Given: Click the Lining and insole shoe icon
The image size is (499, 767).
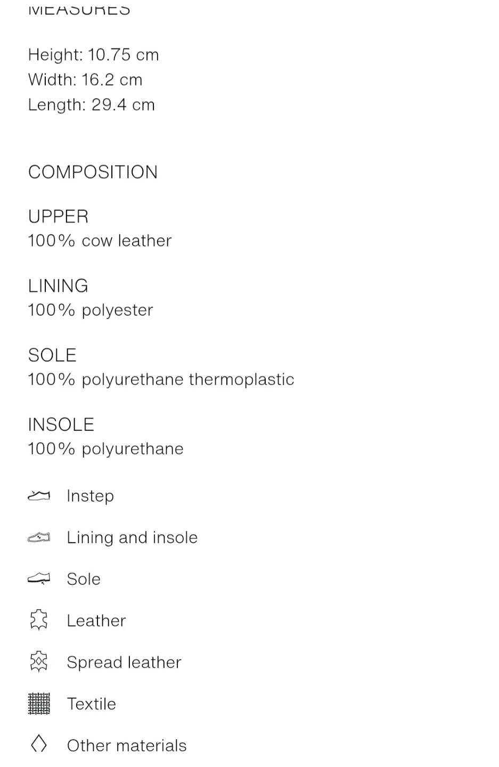Looking at the screenshot, I should tap(38, 537).
